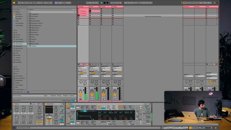Select the A Reverb return track header

coord(188,6)
